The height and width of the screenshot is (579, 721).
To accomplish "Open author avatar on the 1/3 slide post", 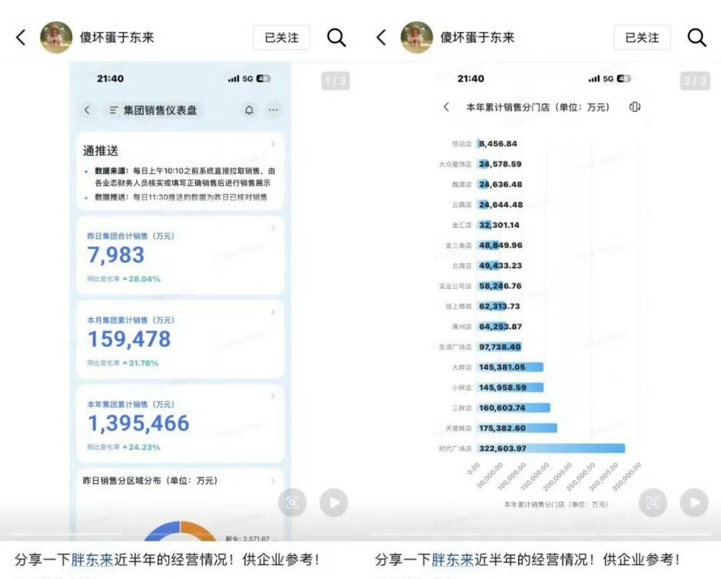I will click(56, 37).
